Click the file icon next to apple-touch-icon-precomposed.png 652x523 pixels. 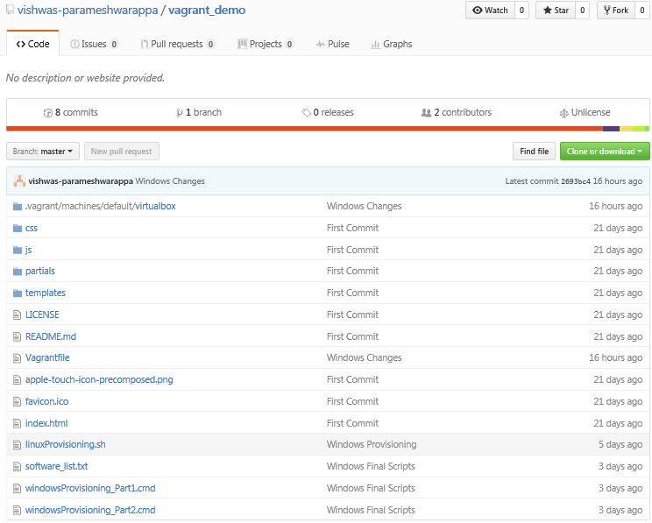coord(17,379)
